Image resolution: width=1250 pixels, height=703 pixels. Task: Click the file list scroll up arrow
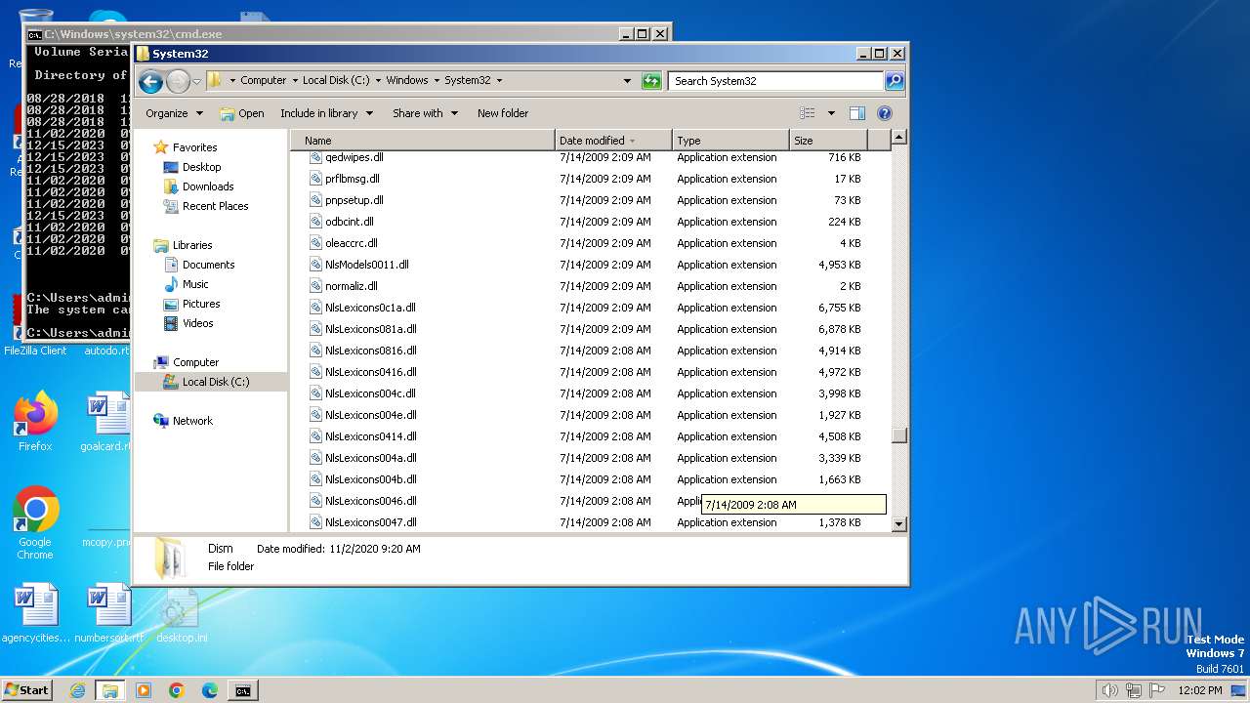coord(899,138)
